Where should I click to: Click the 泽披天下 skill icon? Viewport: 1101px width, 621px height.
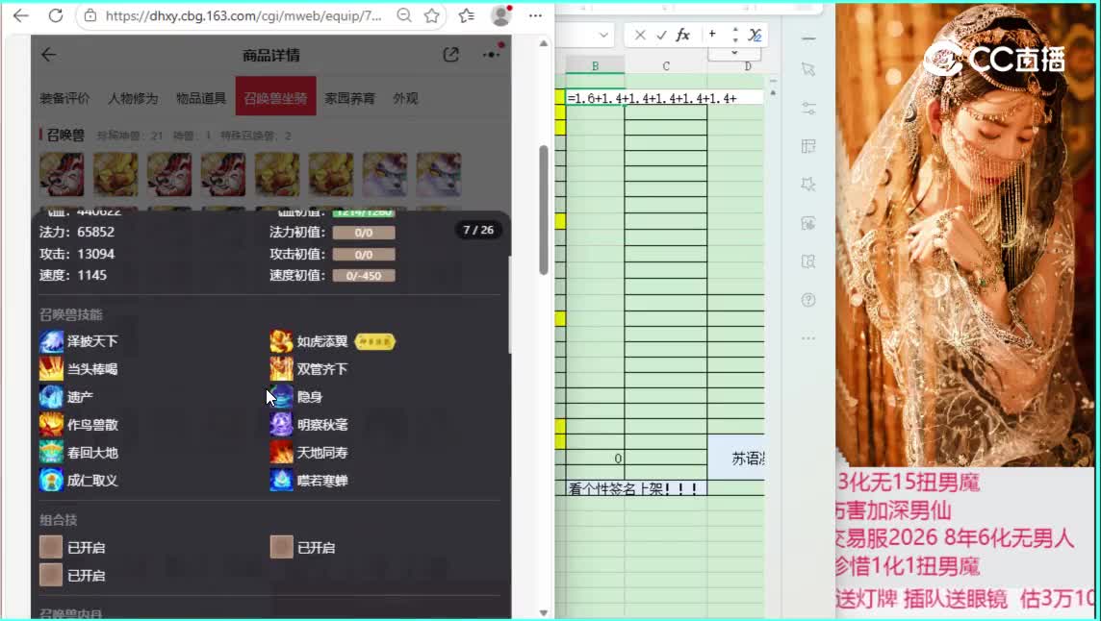click(x=51, y=341)
